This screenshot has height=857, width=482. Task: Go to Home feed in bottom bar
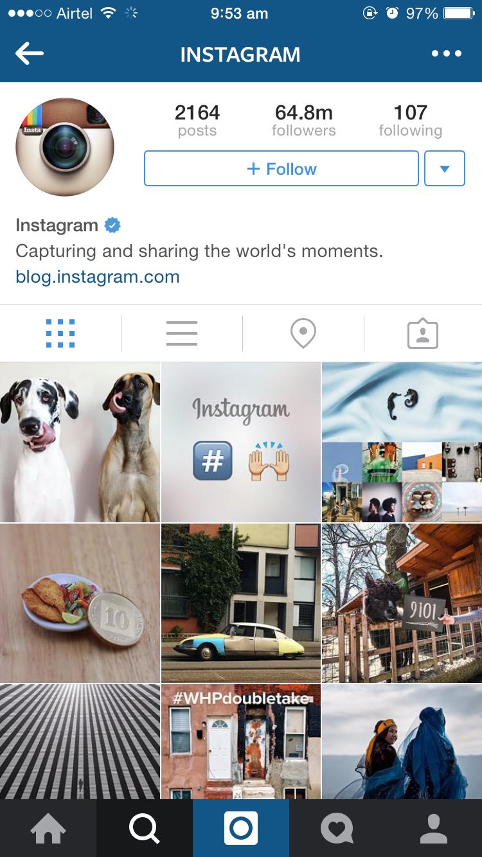point(48,828)
